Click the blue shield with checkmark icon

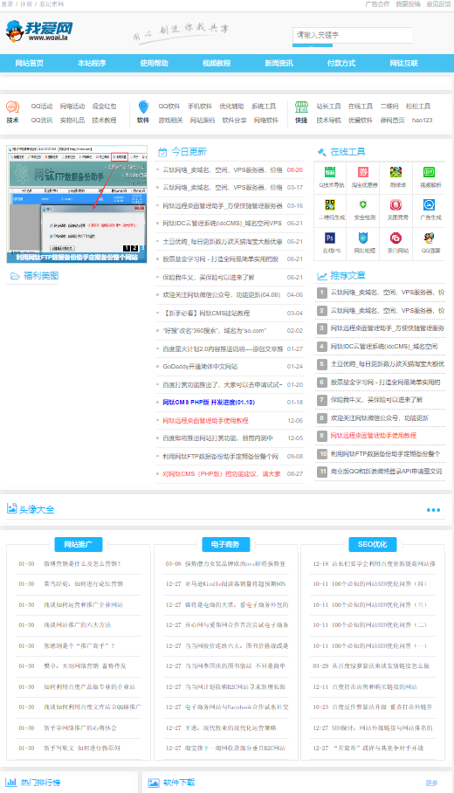coord(363,238)
